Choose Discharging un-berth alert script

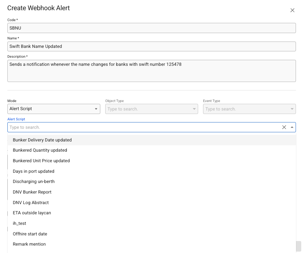click(x=34, y=182)
